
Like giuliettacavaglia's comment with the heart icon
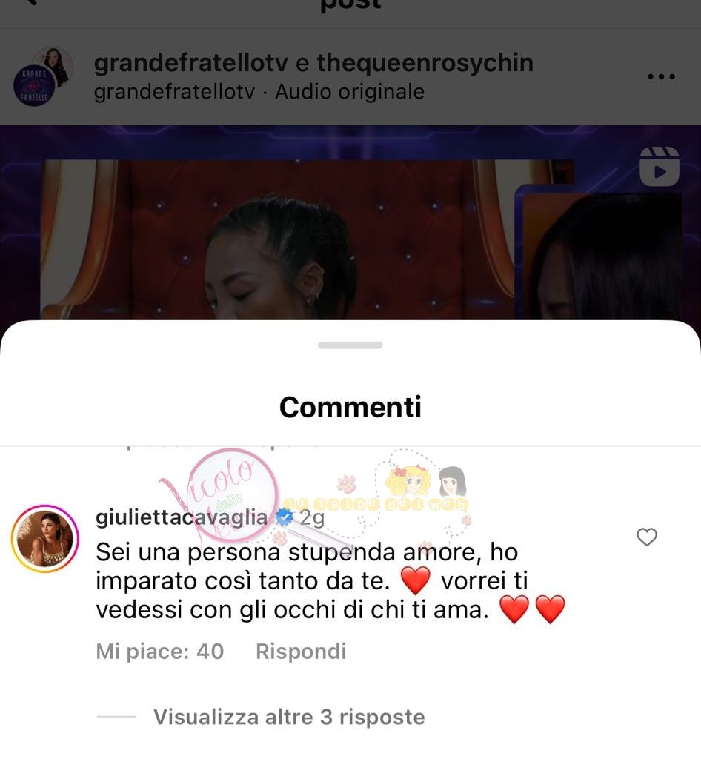[x=647, y=537]
